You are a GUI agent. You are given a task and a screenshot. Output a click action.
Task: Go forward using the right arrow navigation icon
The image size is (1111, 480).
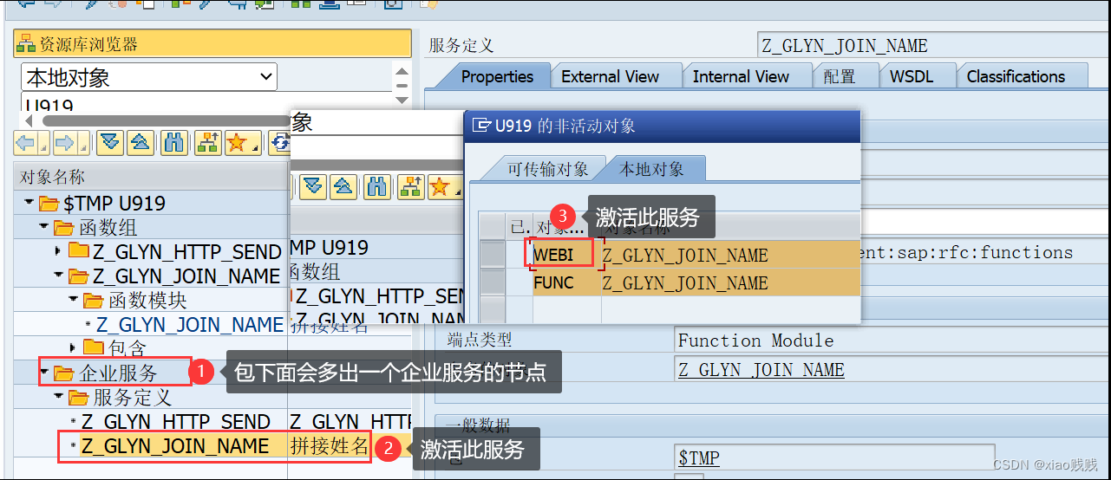coord(65,142)
